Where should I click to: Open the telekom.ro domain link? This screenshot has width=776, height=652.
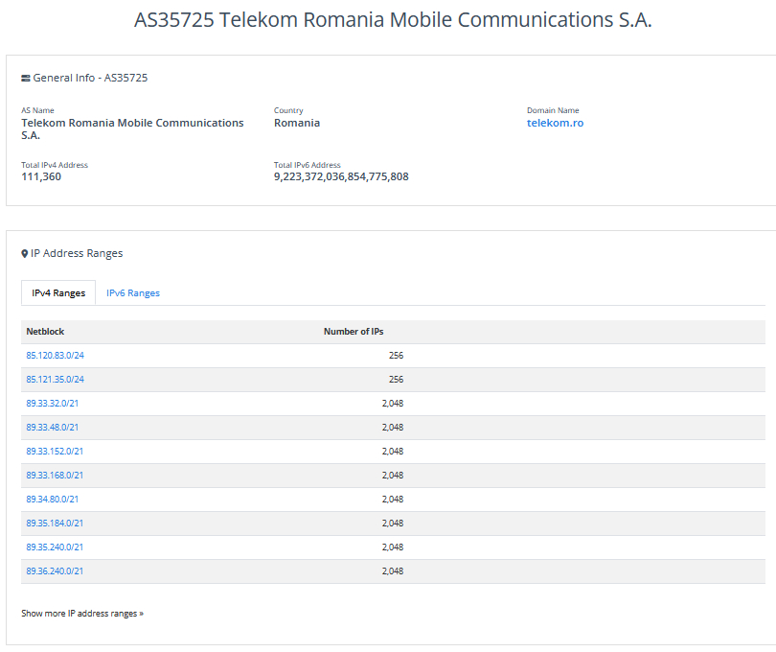(x=555, y=123)
